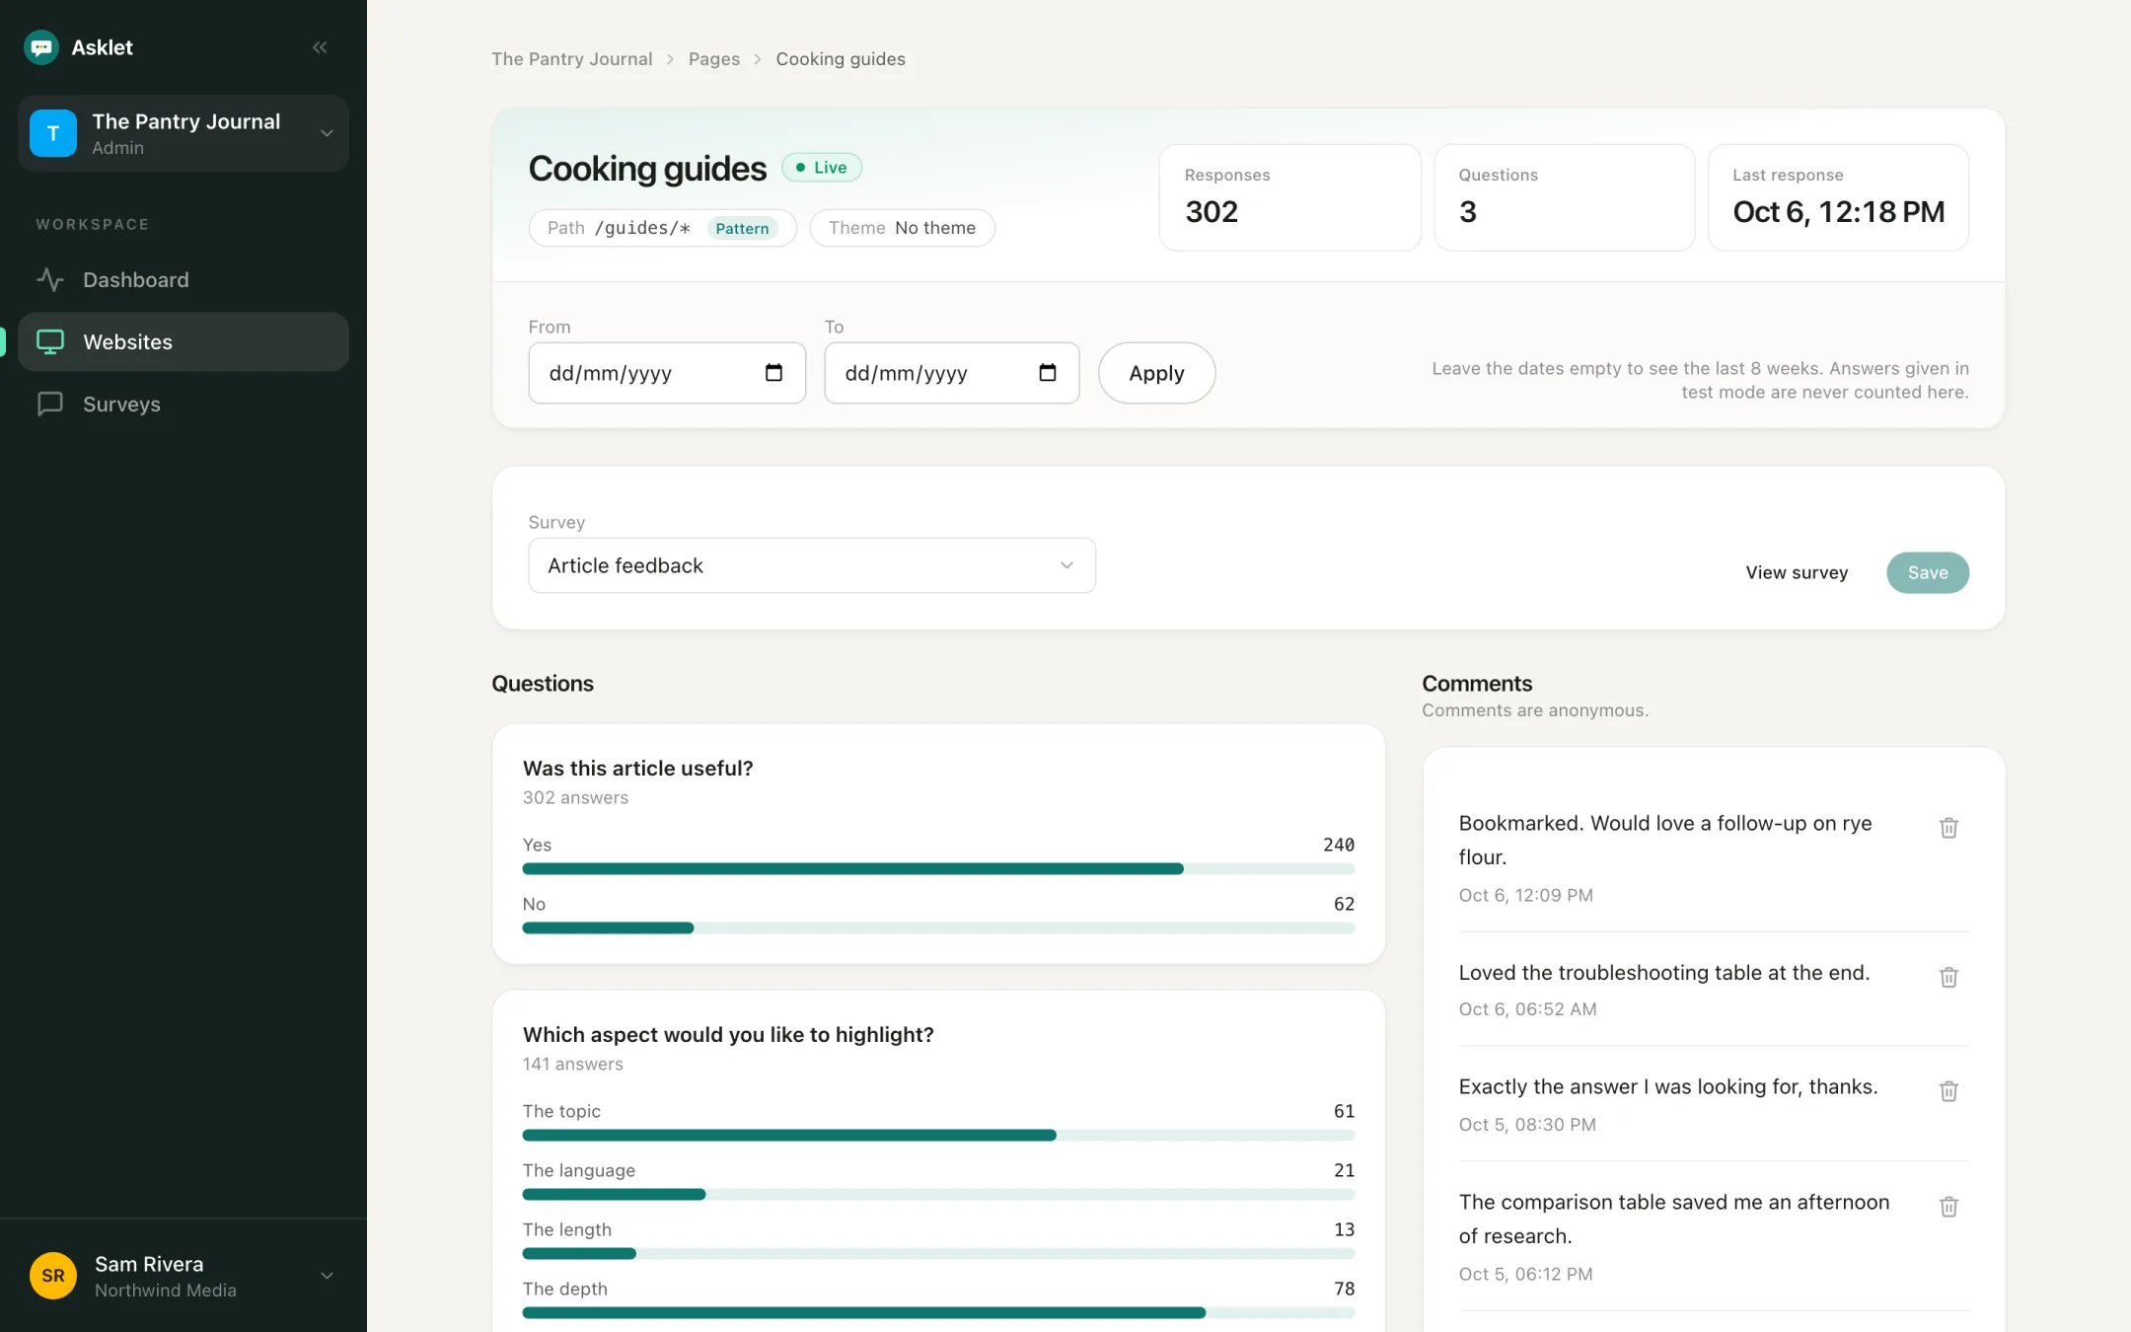Click the Live status badge
This screenshot has width=2131, height=1332.
pyautogui.click(x=822, y=168)
